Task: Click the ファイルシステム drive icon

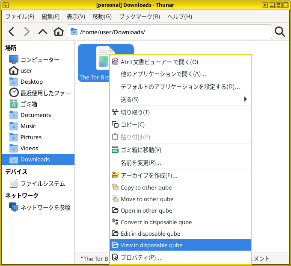Action: [14, 183]
